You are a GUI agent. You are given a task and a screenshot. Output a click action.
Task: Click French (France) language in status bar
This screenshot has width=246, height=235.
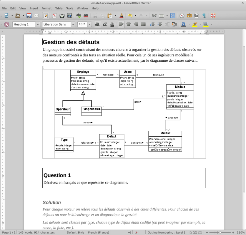coord(99,232)
